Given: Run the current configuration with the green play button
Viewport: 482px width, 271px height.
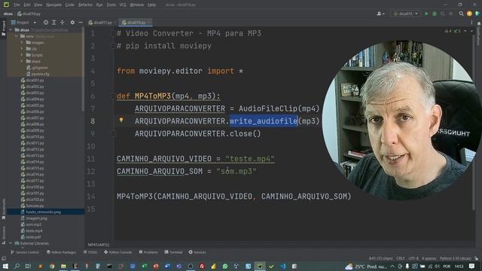Looking at the screenshot, I should click(x=426, y=14).
